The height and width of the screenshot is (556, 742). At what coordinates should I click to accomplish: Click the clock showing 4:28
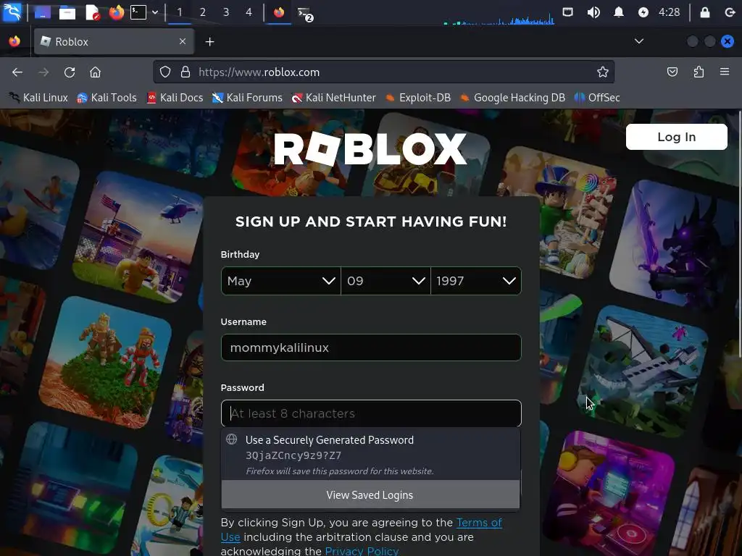pyautogui.click(x=669, y=12)
